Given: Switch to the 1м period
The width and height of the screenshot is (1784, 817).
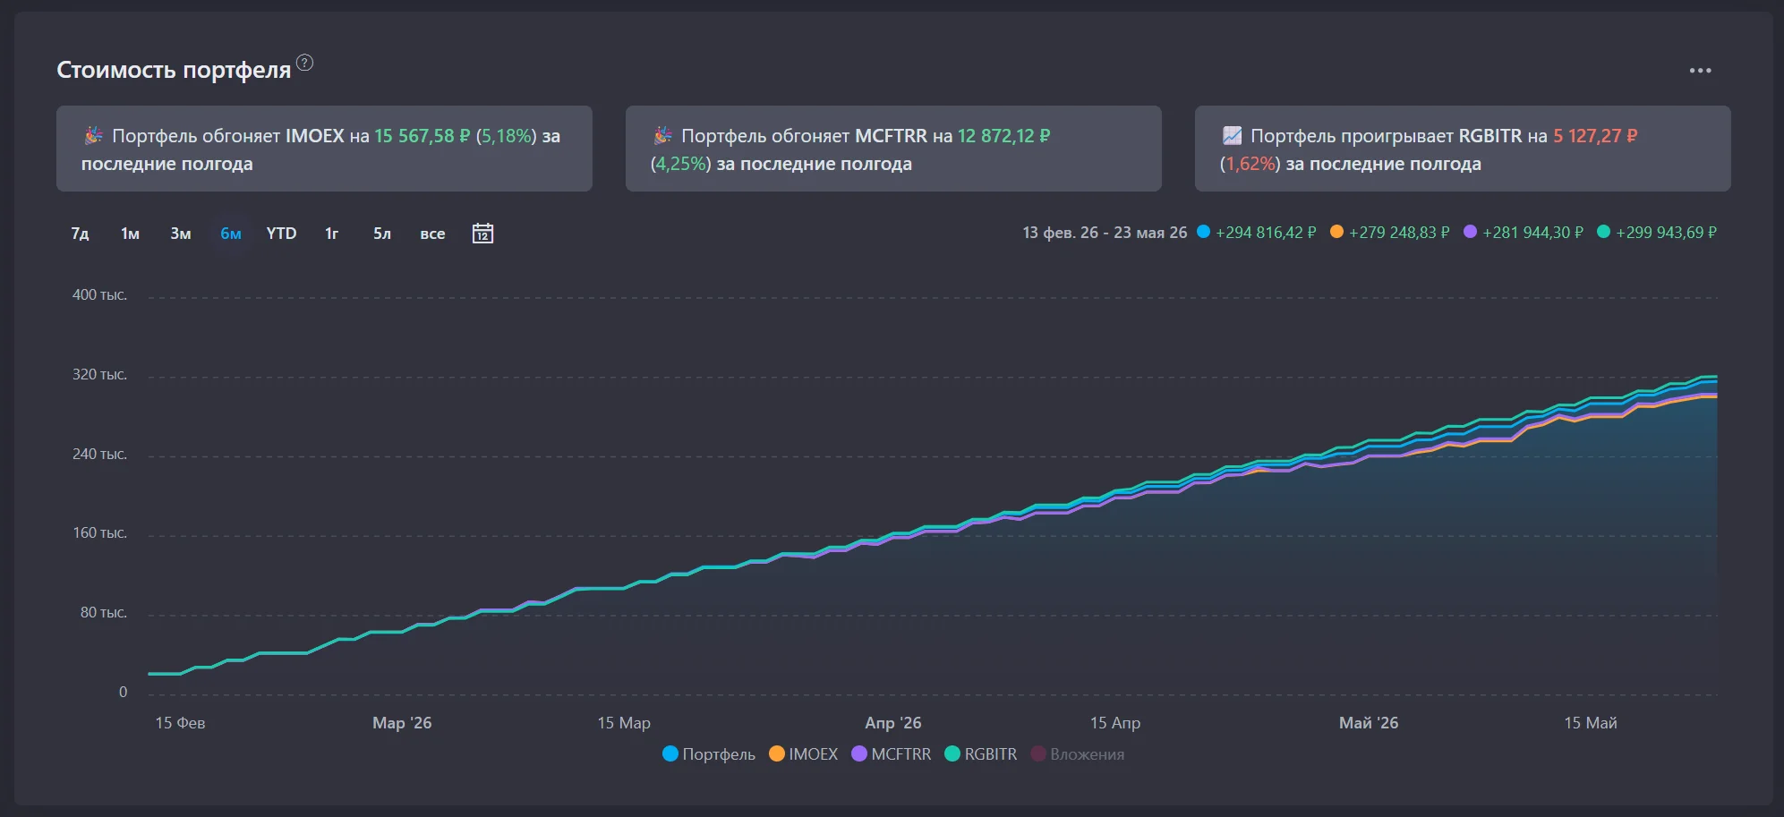Looking at the screenshot, I should tap(130, 234).
